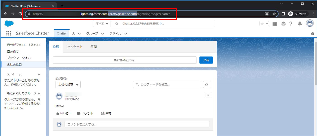Click the lock icon in the address bar
Screen dimensions: 317x136
pyautogui.click(x=30, y=14)
